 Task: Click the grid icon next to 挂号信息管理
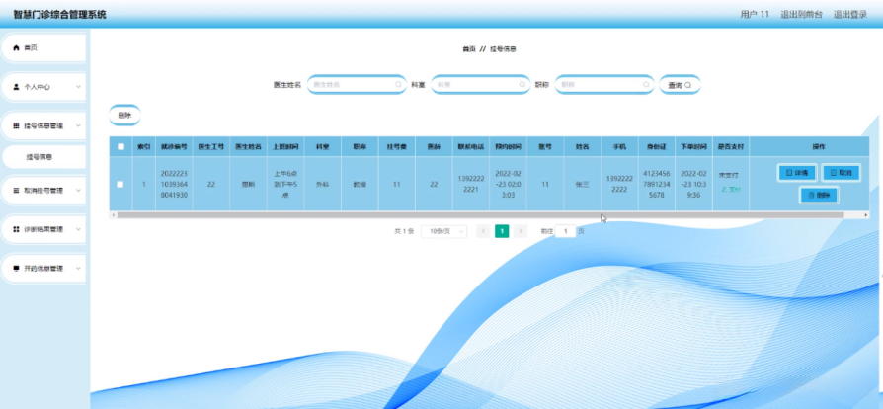click(x=17, y=125)
